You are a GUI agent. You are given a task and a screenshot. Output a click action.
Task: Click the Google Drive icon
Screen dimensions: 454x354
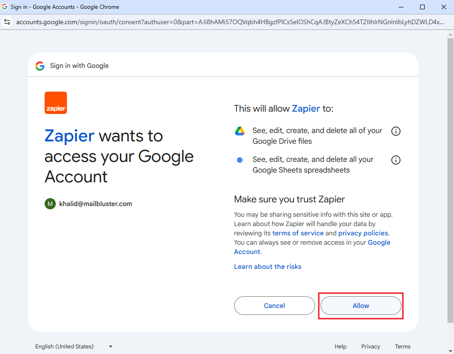240,131
